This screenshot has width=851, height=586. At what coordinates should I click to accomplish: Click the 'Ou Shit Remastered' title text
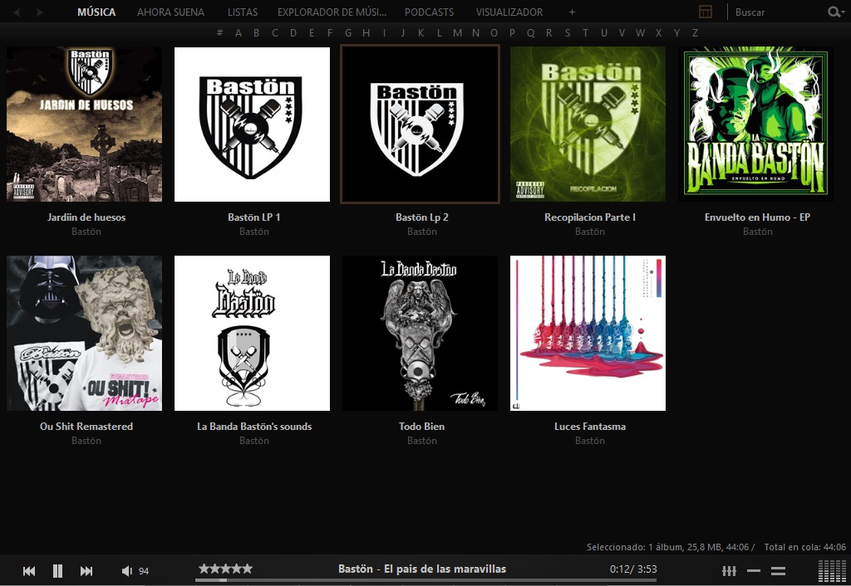click(x=86, y=427)
